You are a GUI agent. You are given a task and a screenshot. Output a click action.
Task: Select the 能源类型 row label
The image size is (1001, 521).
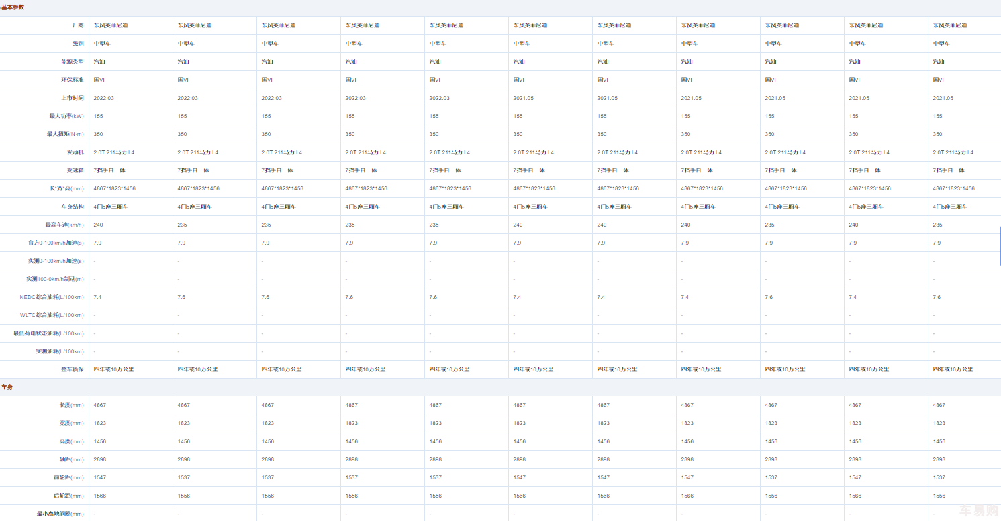(x=73, y=62)
